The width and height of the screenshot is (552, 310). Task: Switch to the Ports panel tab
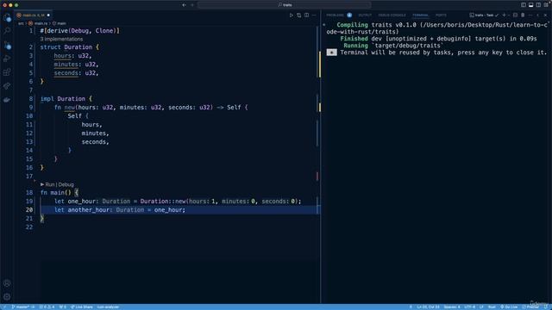coord(441,15)
